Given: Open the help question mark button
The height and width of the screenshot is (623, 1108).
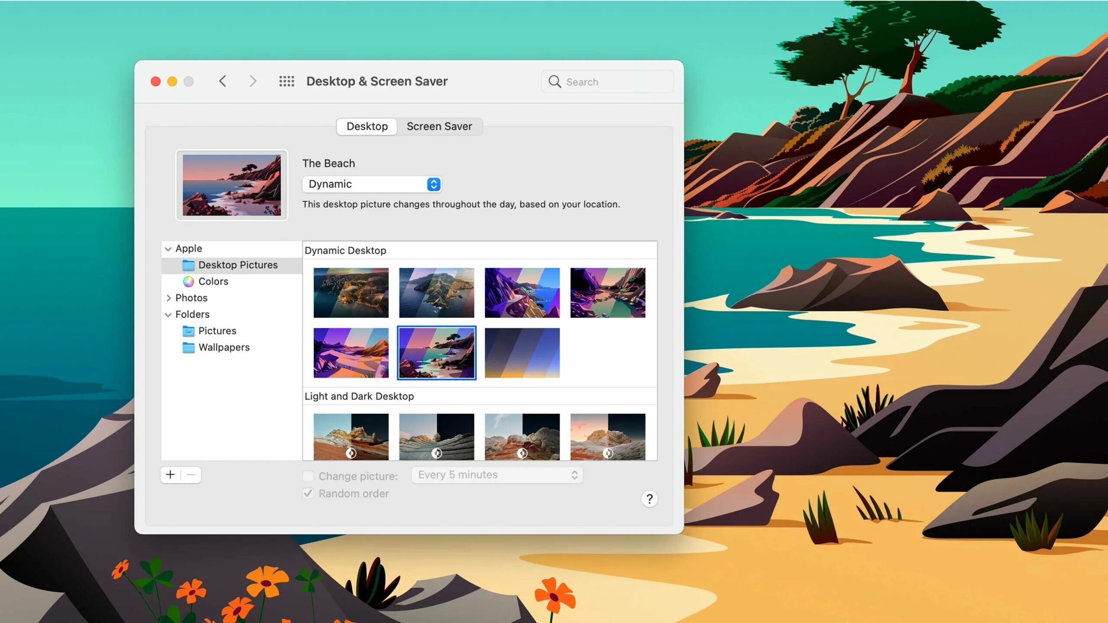Looking at the screenshot, I should [649, 499].
